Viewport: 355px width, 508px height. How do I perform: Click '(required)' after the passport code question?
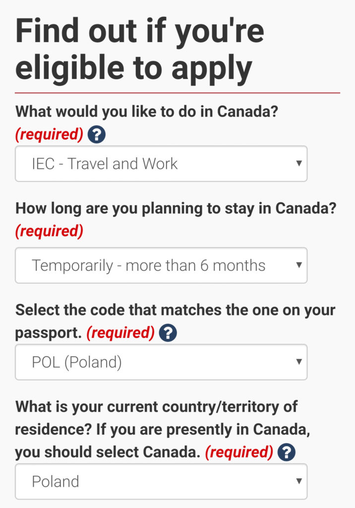(120, 333)
